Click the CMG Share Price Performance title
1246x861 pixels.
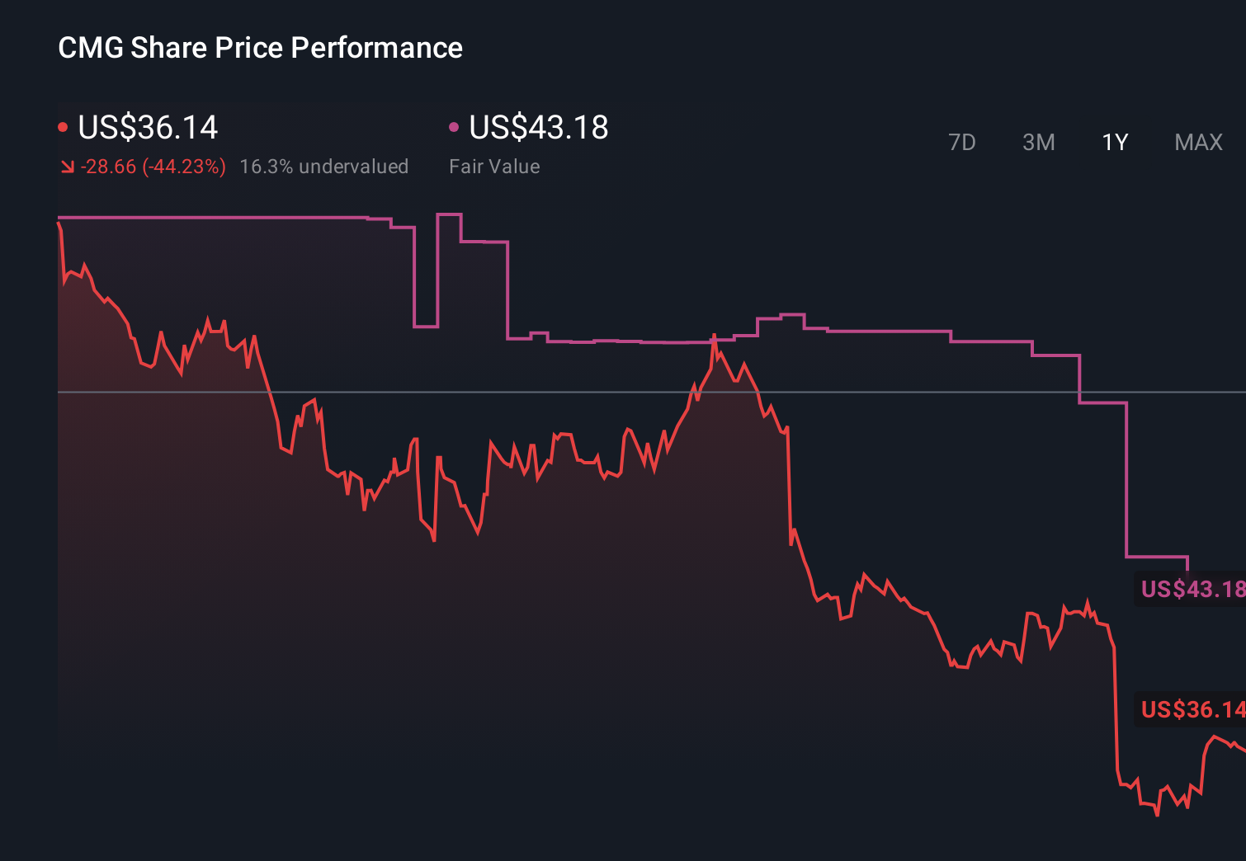[x=259, y=47]
